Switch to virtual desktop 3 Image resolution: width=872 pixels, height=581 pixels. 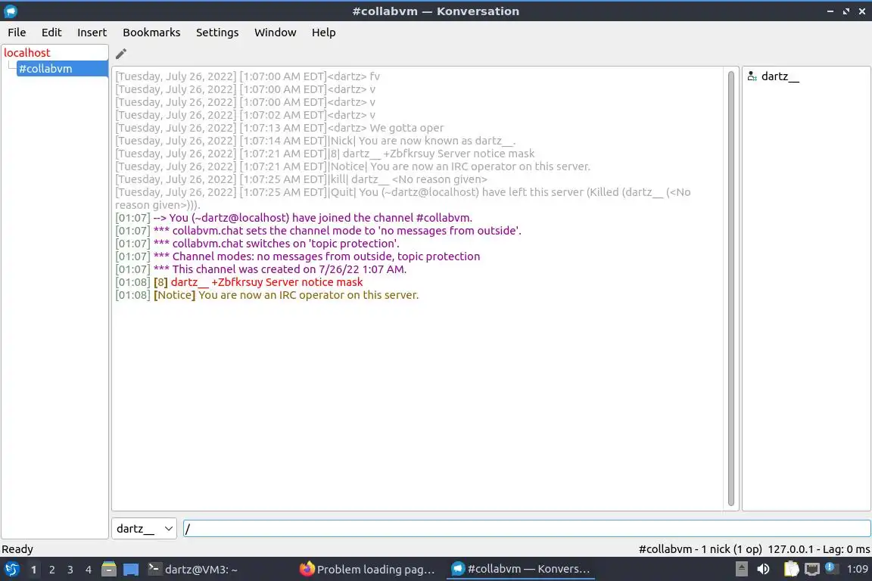tap(70, 570)
